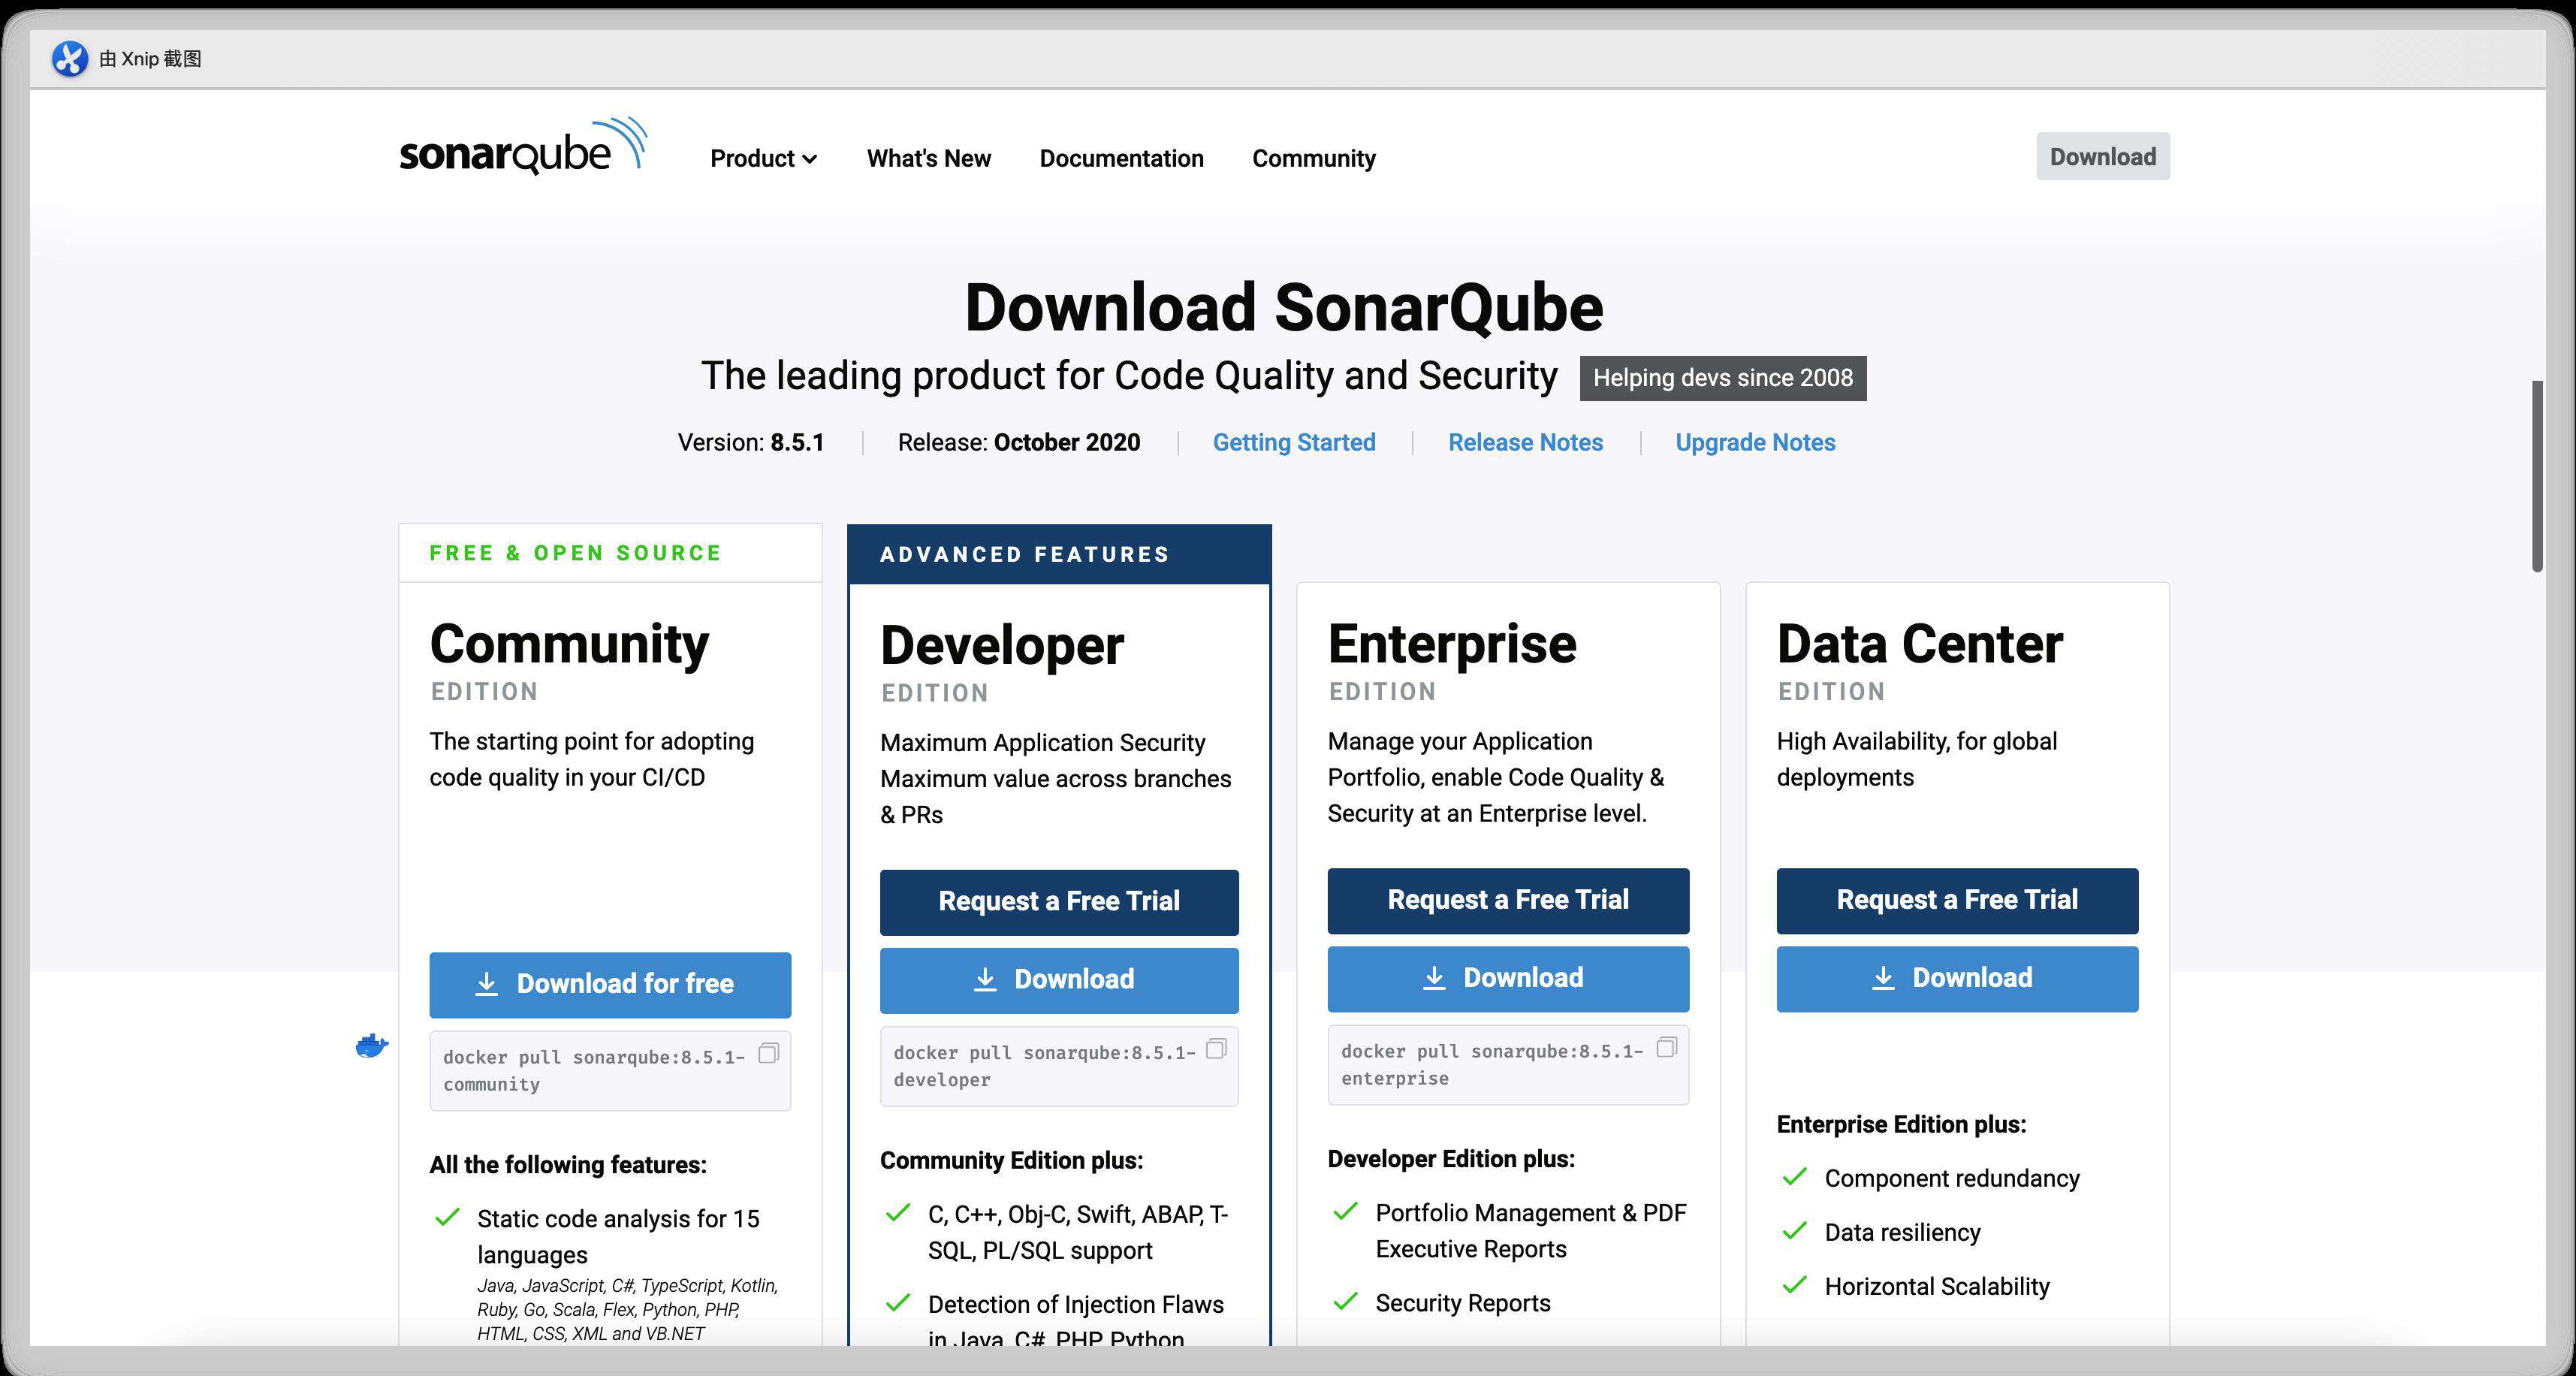Copy the enterprise docker pull command
2576x1376 pixels.
tap(1666, 1047)
